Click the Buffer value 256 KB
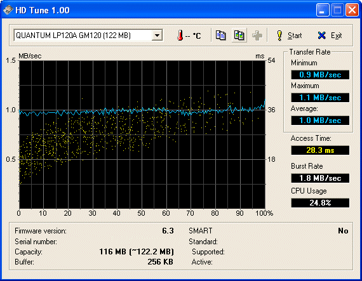This screenshot has width=362, height=281. click(161, 262)
